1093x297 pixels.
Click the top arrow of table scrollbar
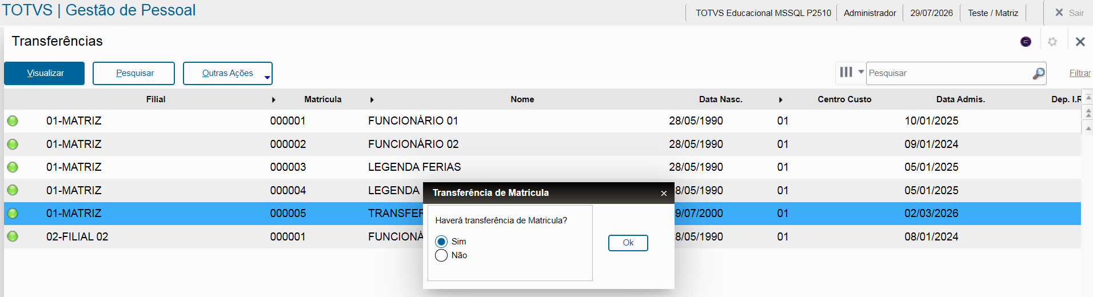(x=1088, y=98)
